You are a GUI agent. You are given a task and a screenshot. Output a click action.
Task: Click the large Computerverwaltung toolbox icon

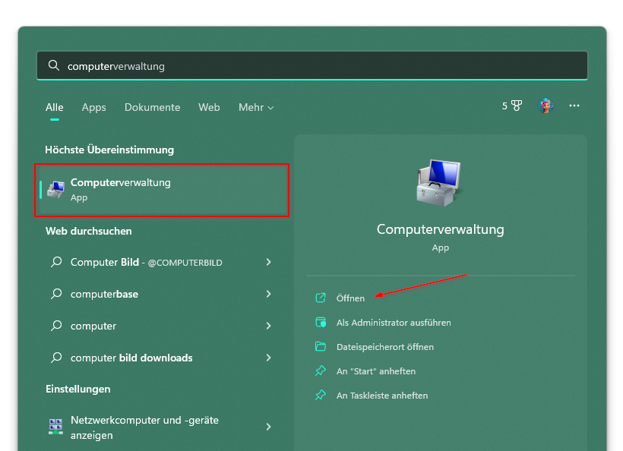coord(440,183)
